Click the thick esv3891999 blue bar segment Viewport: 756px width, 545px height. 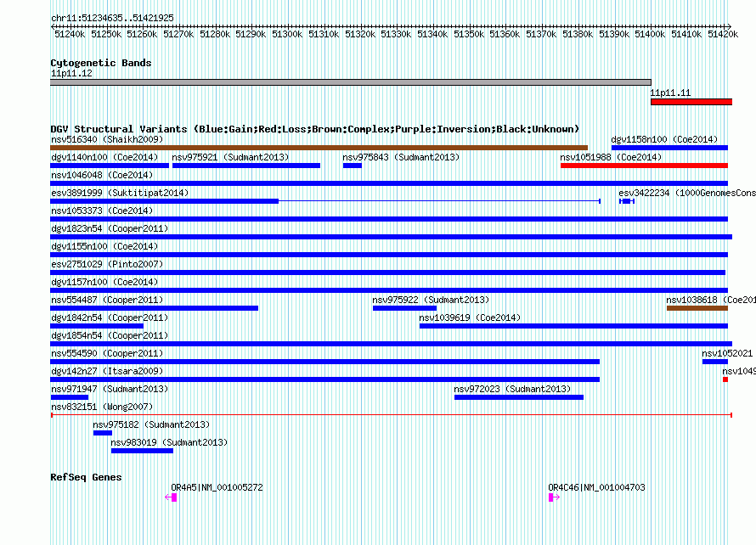click(x=165, y=201)
